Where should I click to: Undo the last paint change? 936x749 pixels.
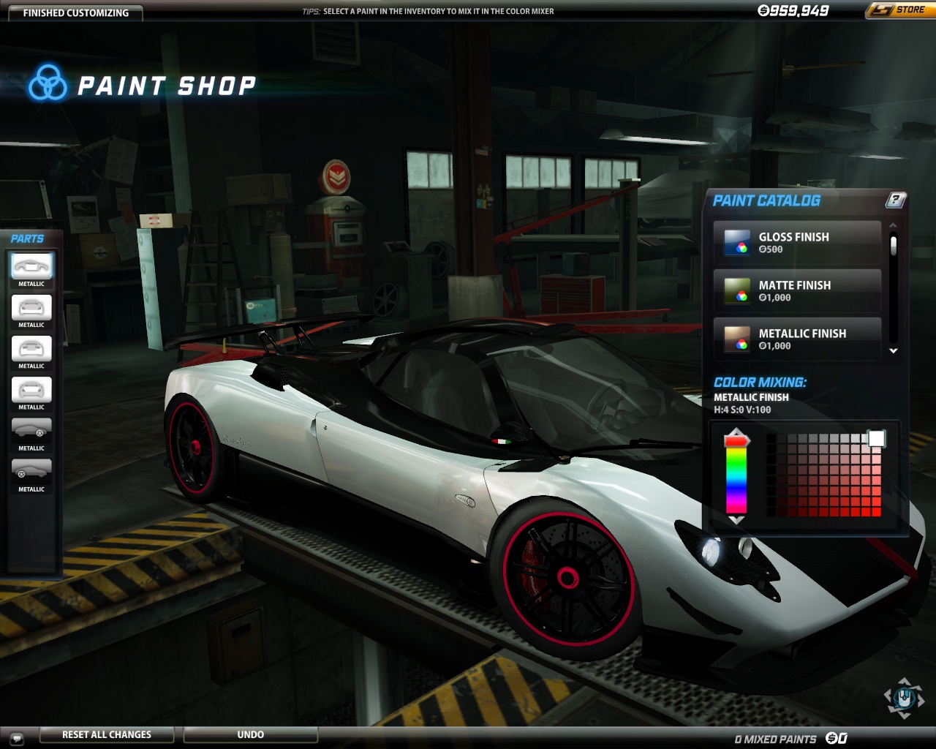pyautogui.click(x=250, y=734)
